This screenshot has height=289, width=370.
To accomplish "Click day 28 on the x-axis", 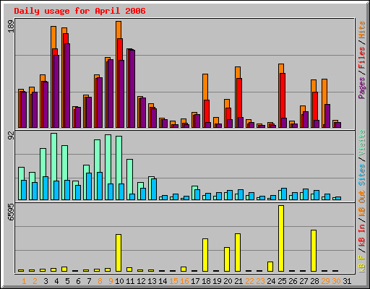I will point(314,281).
